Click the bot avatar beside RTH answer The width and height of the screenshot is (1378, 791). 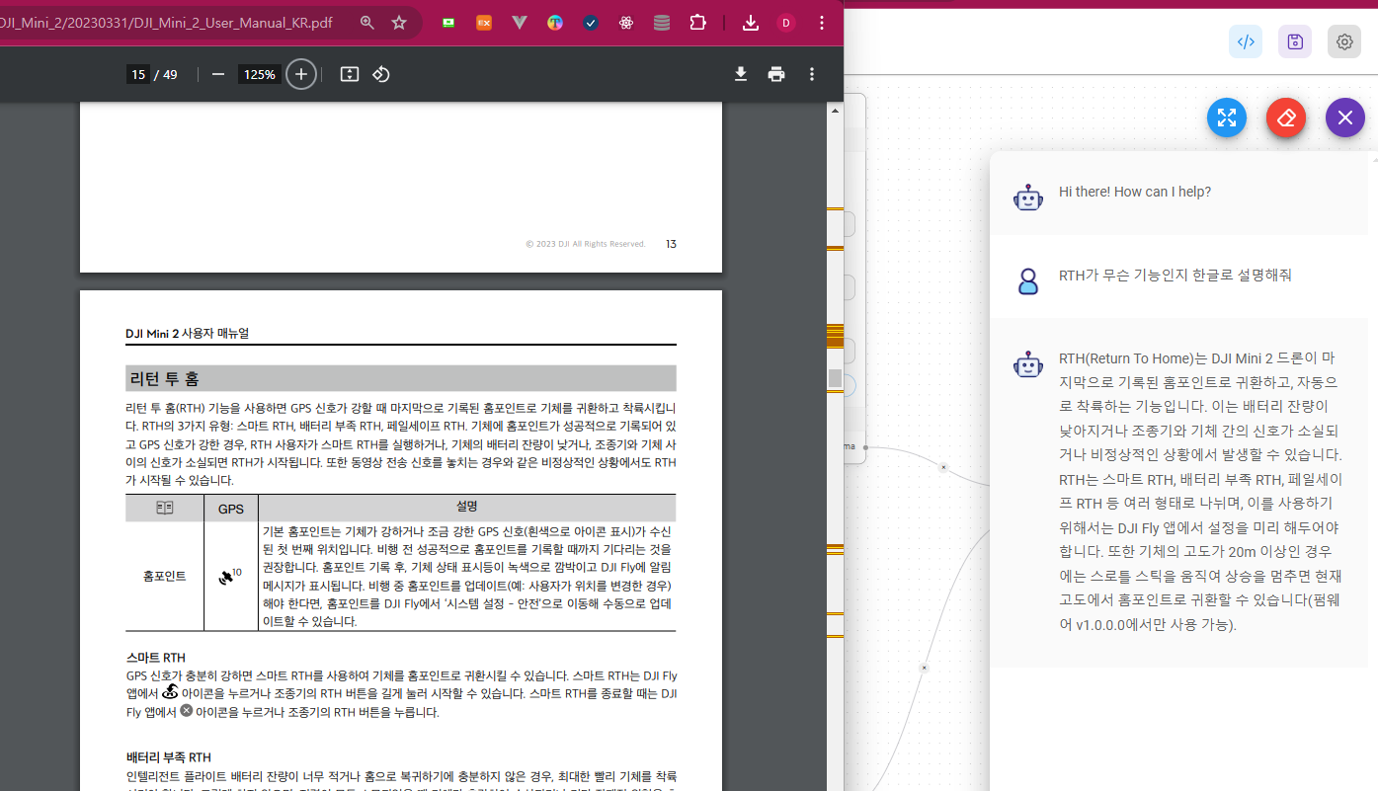(1028, 364)
